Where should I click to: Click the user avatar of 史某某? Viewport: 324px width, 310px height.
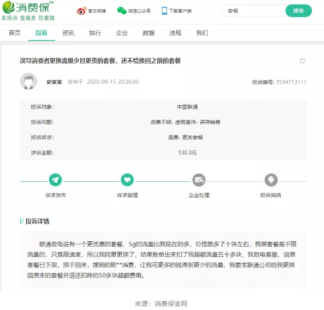(x=29, y=81)
